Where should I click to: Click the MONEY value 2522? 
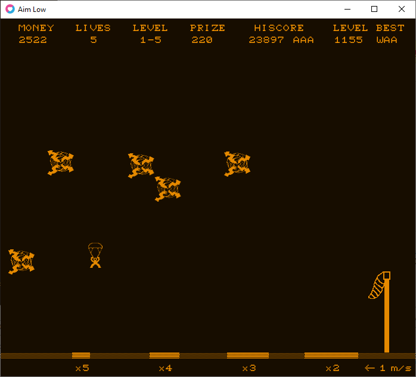pyautogui.click(x=33, y=40)
